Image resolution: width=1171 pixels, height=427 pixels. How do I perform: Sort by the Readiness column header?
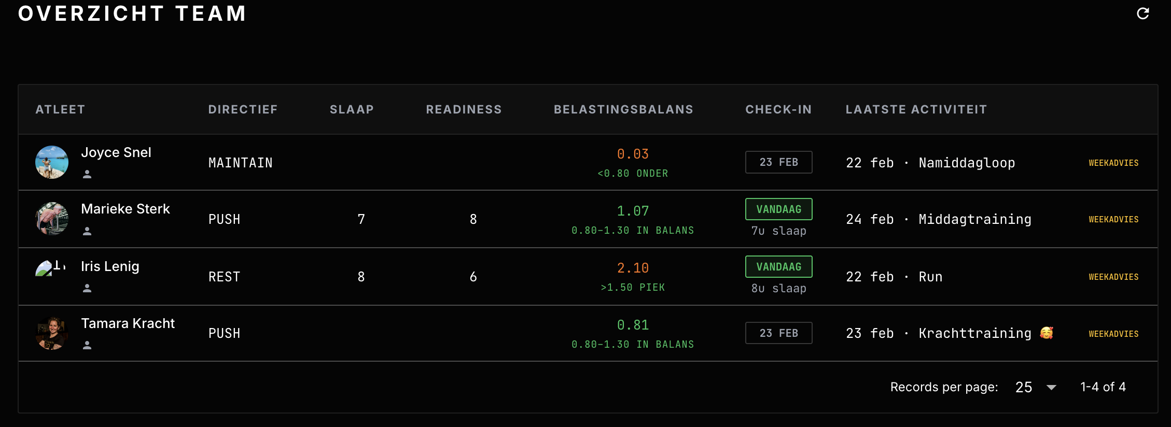coord(464,109)
